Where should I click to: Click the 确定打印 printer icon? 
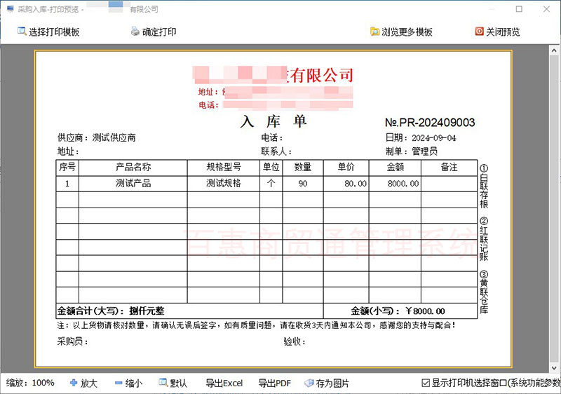click(135, 32)
